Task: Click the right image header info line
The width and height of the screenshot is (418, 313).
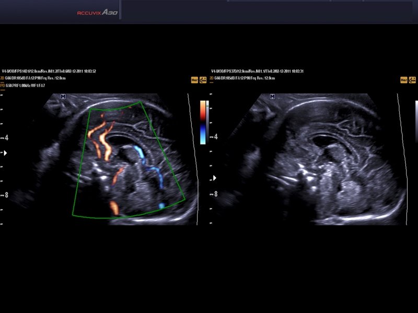Action: 258,71
